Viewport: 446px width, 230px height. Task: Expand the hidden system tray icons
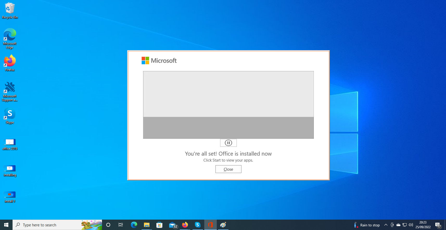(386, 225)
